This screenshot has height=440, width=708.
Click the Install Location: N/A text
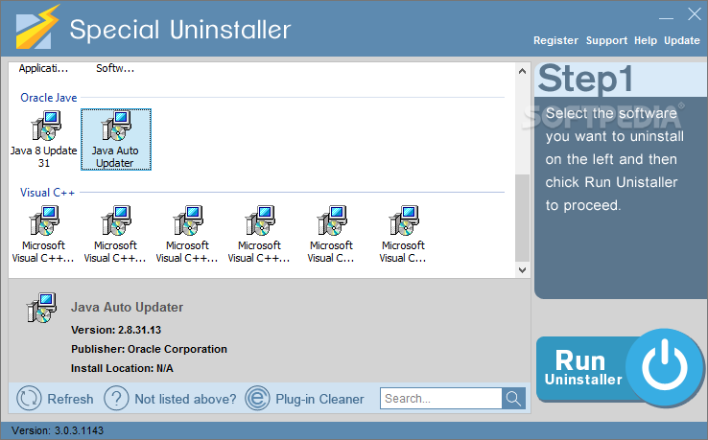point(122,368)
